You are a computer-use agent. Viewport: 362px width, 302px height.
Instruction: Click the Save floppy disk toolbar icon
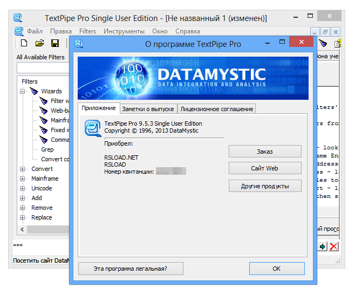click(x=55, y=43)
